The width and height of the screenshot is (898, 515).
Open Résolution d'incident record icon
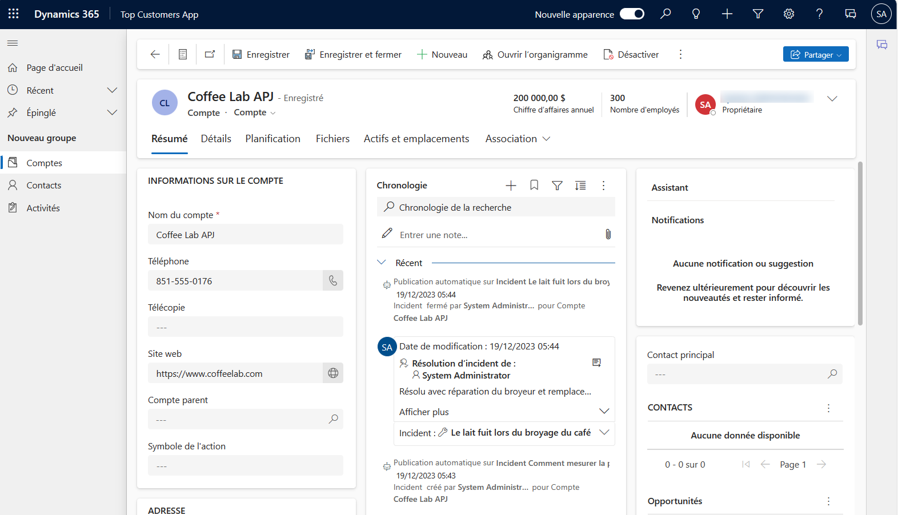pyautogui.click(x=596, y=363)
